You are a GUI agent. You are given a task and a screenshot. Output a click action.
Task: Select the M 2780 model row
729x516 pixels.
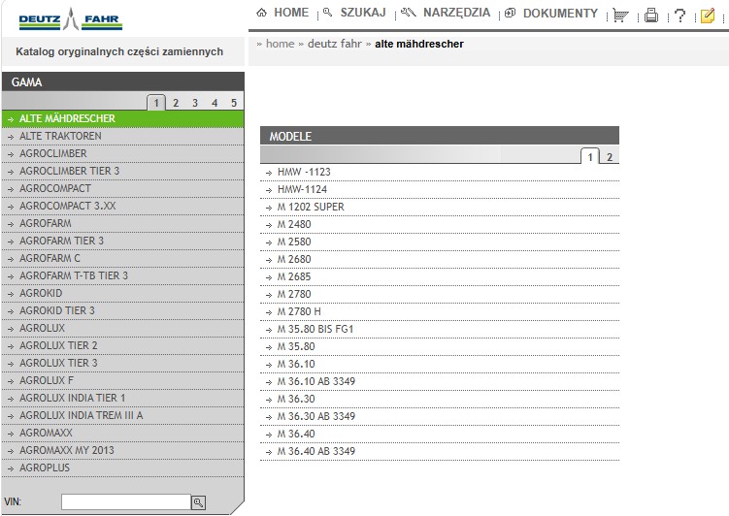[x=440, y=295]
